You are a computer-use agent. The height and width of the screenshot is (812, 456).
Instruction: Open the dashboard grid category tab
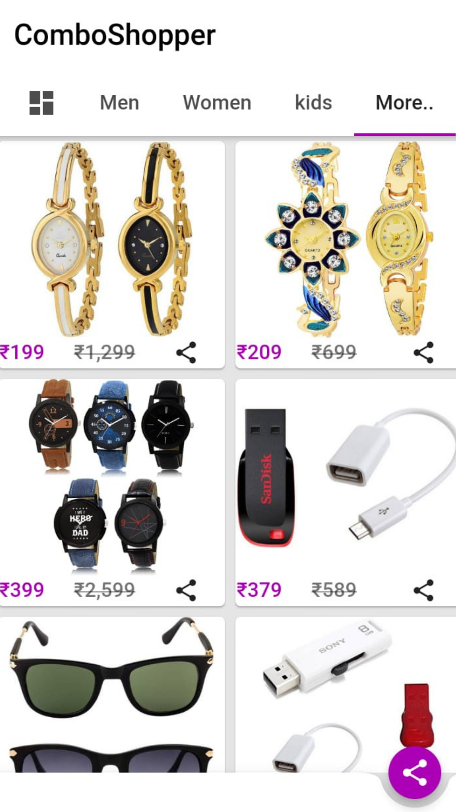(x=41, y=103)
